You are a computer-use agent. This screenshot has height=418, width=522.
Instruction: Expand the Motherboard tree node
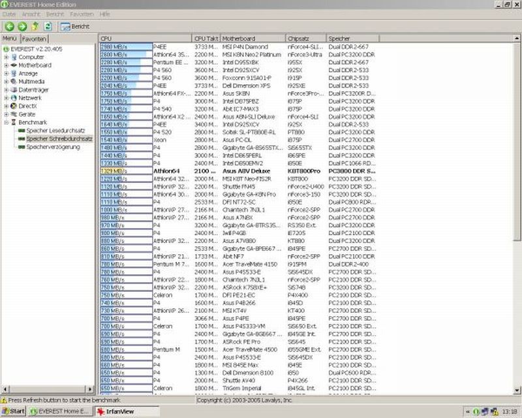point(6,65)
